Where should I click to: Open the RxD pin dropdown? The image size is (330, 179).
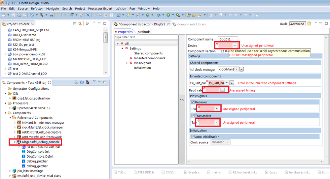pos(217,108)
